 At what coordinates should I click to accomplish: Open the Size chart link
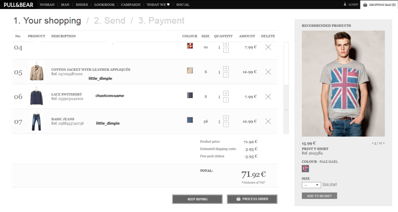[x=330, y=184]
